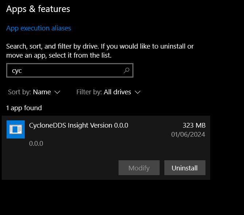Click the 323 MB size text
Viewport: 244px width, 215px height.
click(194, 125)
